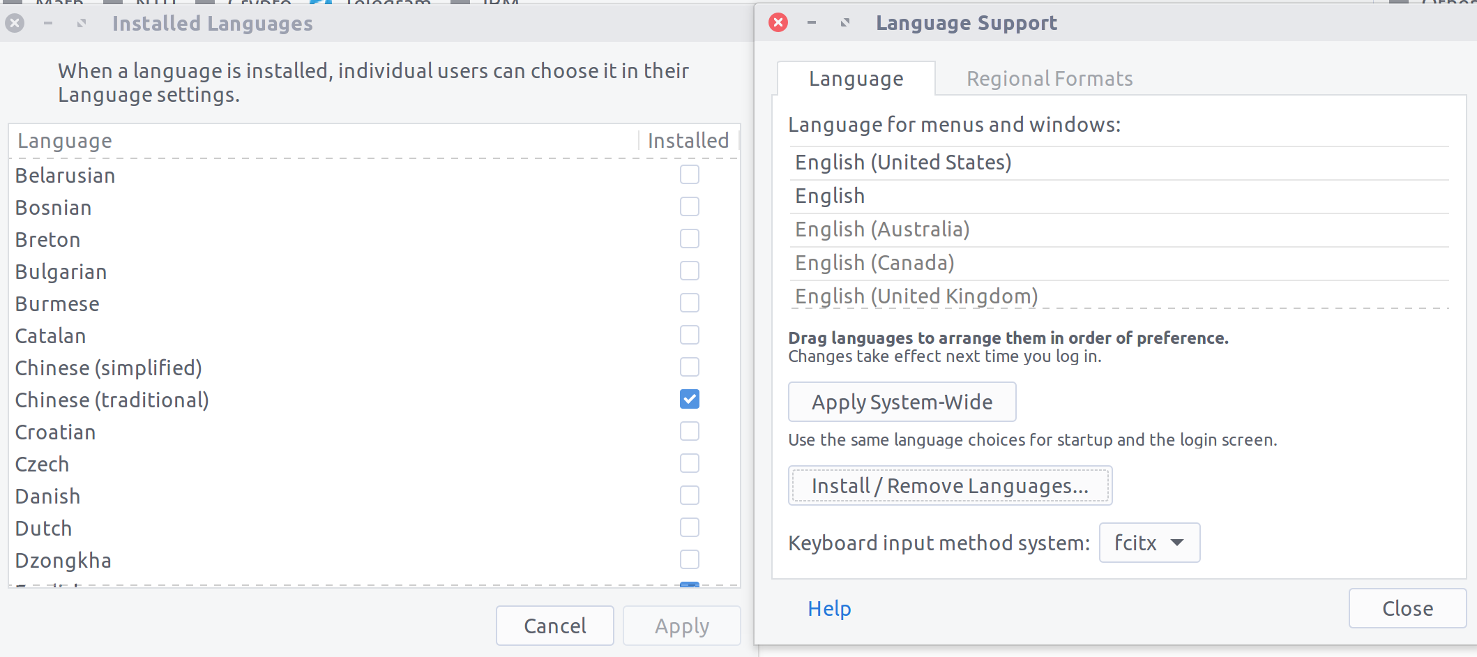Close the Language Support window
Screen dimensions: 1477x657
pyautogui.click(x=778, y=23)
